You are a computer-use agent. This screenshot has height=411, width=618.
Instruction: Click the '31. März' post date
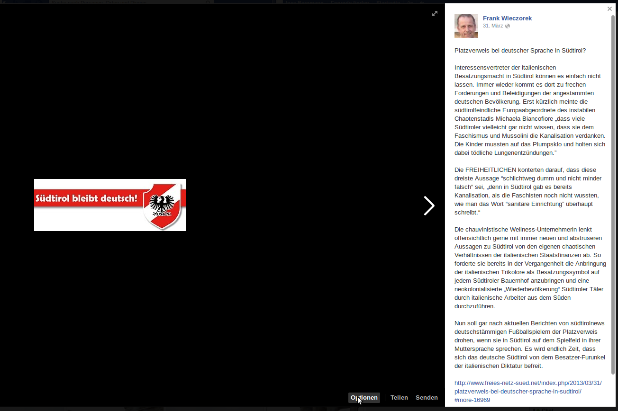492,26
